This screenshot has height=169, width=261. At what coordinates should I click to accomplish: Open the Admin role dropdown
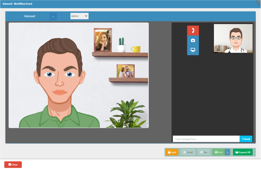coord(80,16)
